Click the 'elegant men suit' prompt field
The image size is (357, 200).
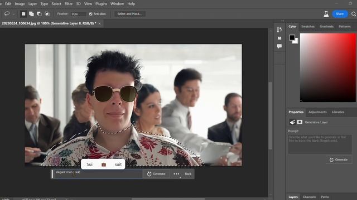coord(99,174)
